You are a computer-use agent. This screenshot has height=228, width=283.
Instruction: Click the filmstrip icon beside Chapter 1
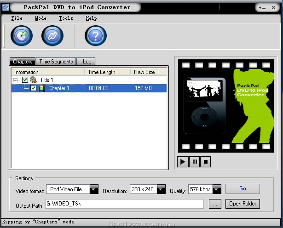42,88
